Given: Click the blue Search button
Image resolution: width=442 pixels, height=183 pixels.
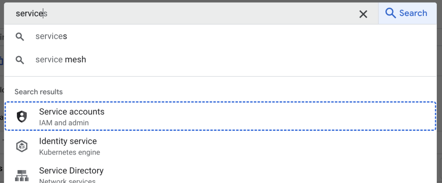Looking at the screenshot, I should [407, 13].
